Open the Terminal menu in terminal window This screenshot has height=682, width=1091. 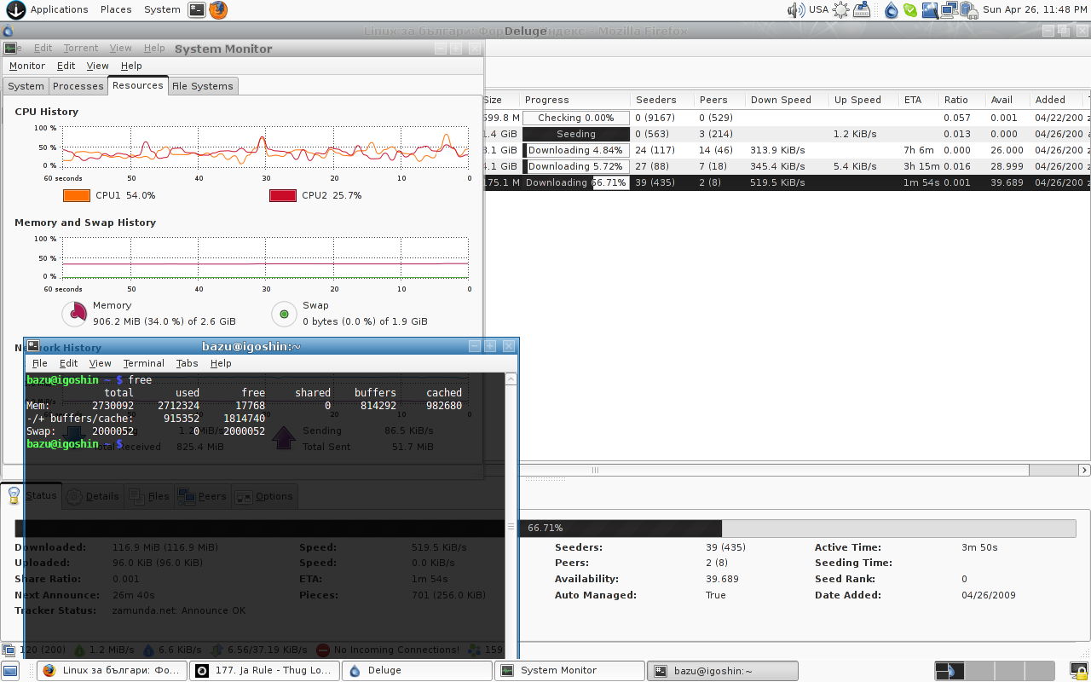click(143, 363)
